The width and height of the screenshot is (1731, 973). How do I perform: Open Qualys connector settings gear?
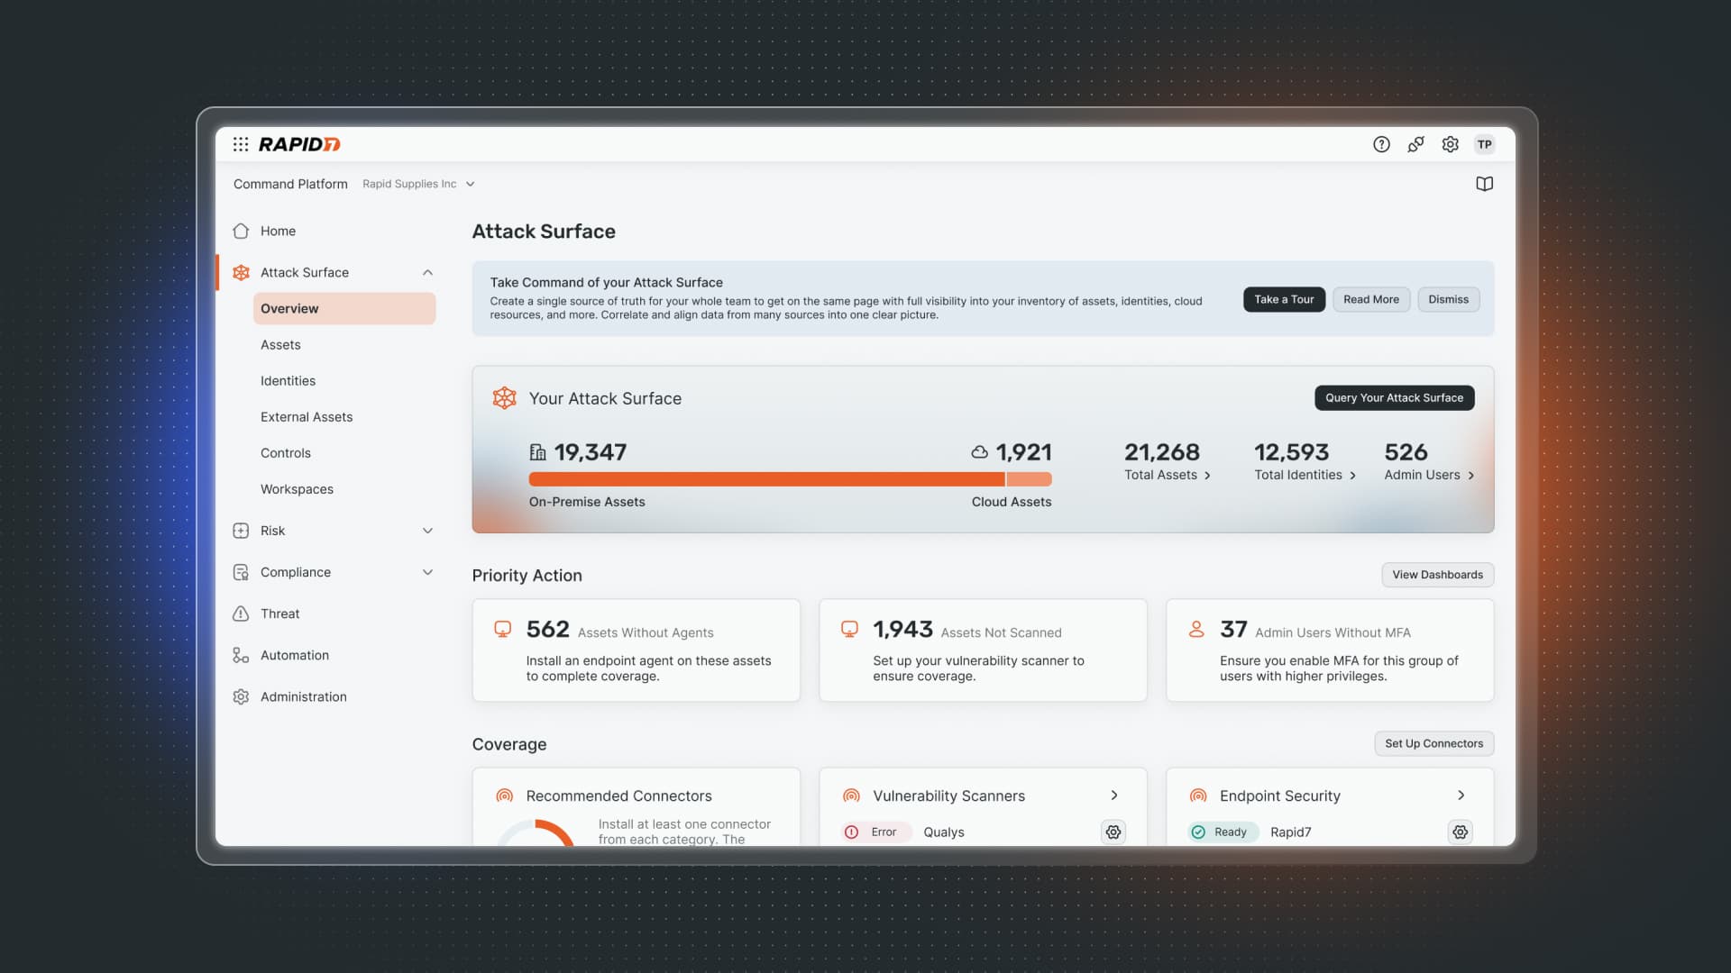pyautogui.click(x=1113, y=832)
